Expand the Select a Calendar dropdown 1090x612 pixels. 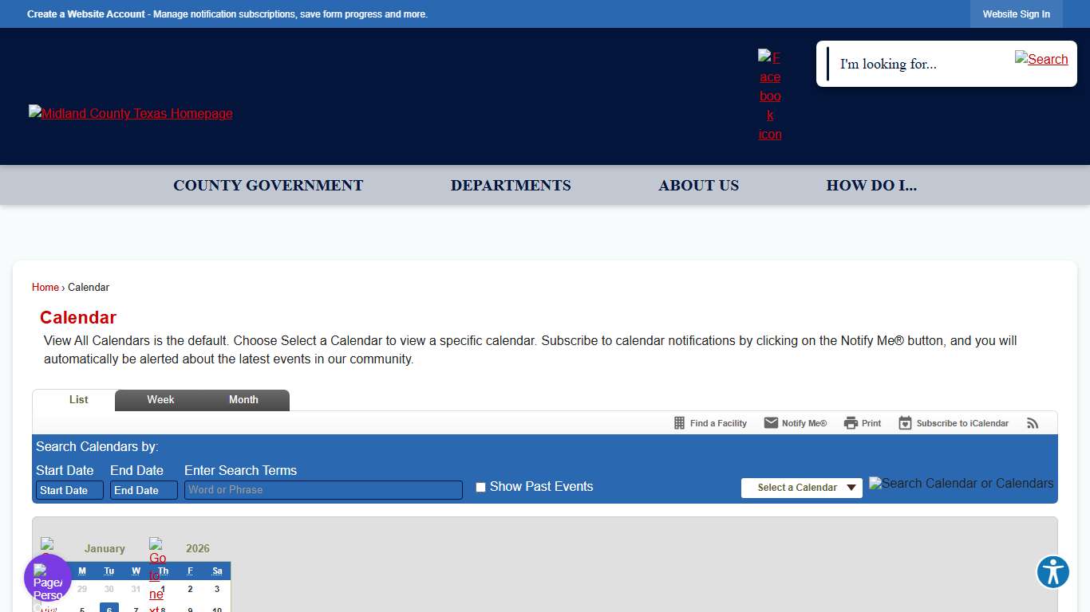(801, 488)
